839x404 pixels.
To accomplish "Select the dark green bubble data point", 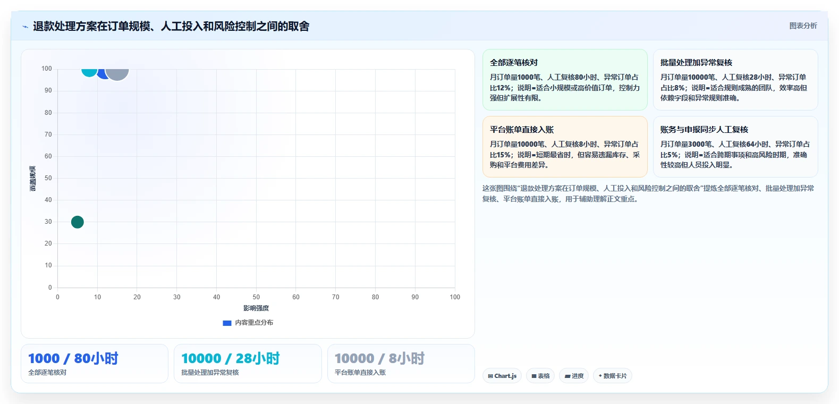I will point(78,222).
